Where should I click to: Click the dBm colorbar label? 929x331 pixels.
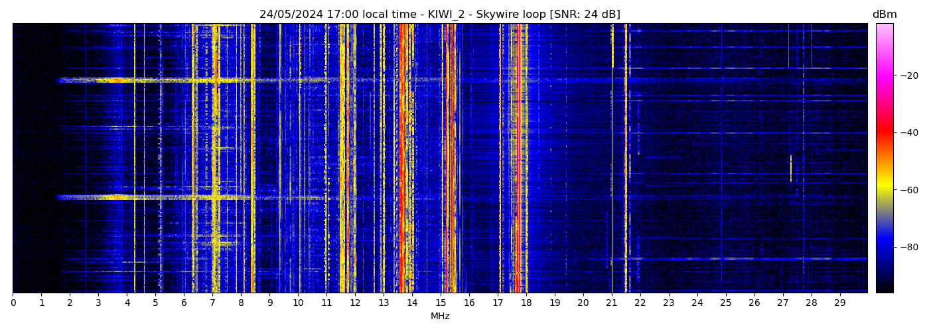[x=885, y=15]
